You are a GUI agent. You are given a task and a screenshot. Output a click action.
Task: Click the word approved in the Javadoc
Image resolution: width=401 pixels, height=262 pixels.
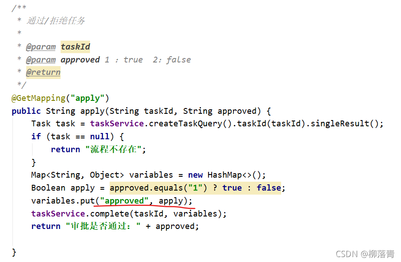coord(80,60)
